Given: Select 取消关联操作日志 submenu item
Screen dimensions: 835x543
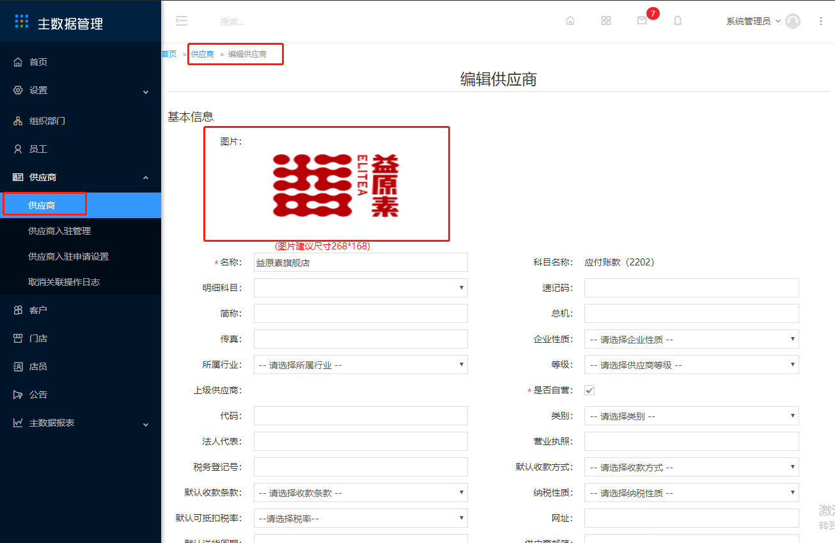Looking at the screenshot, I should point(81,282).
